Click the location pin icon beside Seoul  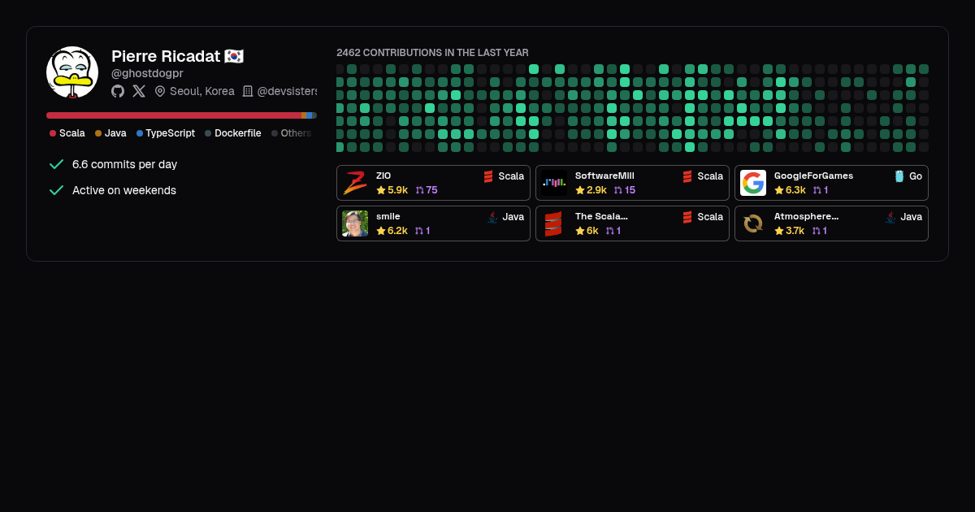160,91
